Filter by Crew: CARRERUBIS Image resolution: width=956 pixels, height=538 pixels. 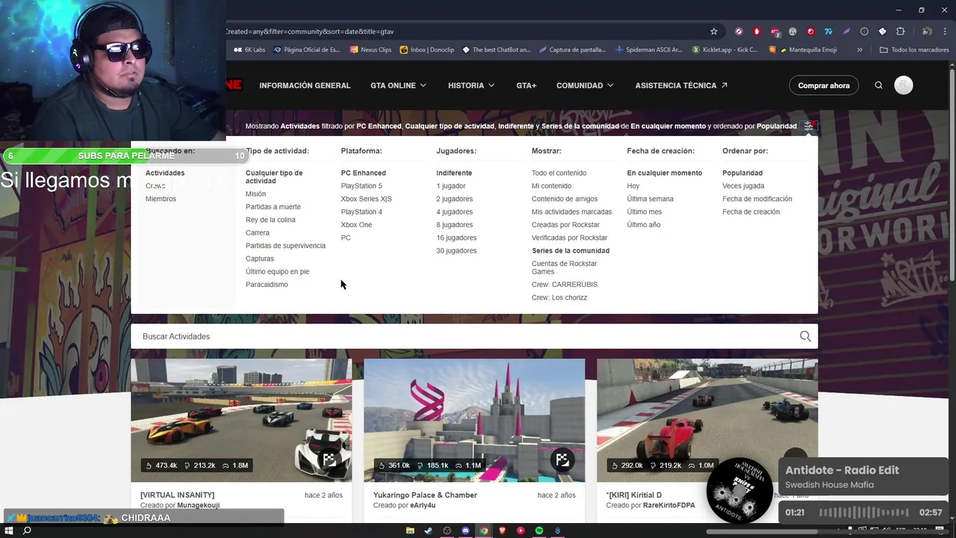coord(565,285)
